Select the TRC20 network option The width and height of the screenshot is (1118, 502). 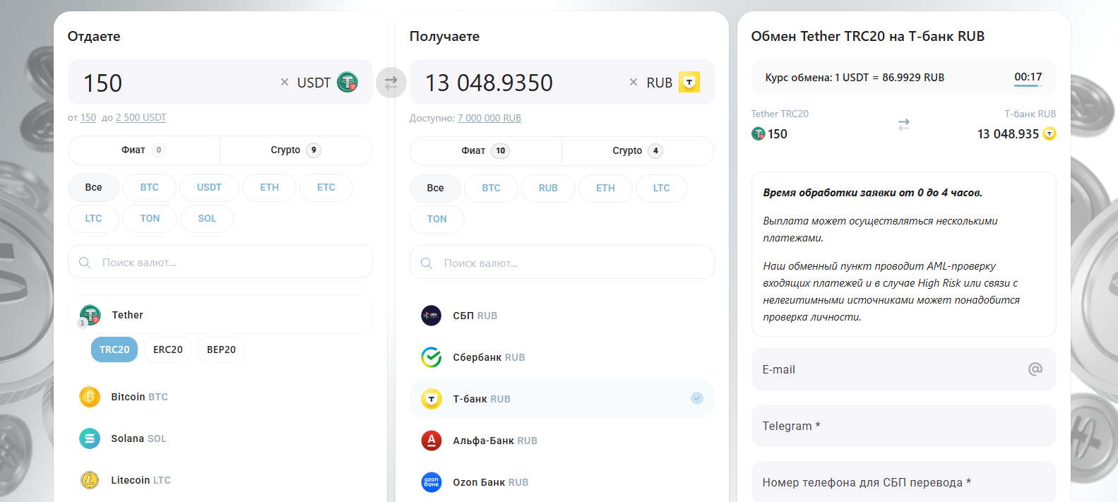[114, 349]
